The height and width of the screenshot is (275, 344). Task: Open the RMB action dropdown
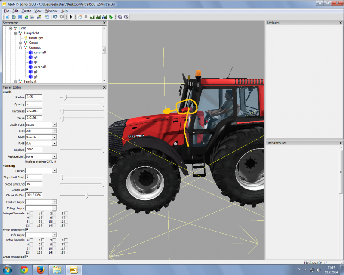pyautogui.click(x=55, y=143)
